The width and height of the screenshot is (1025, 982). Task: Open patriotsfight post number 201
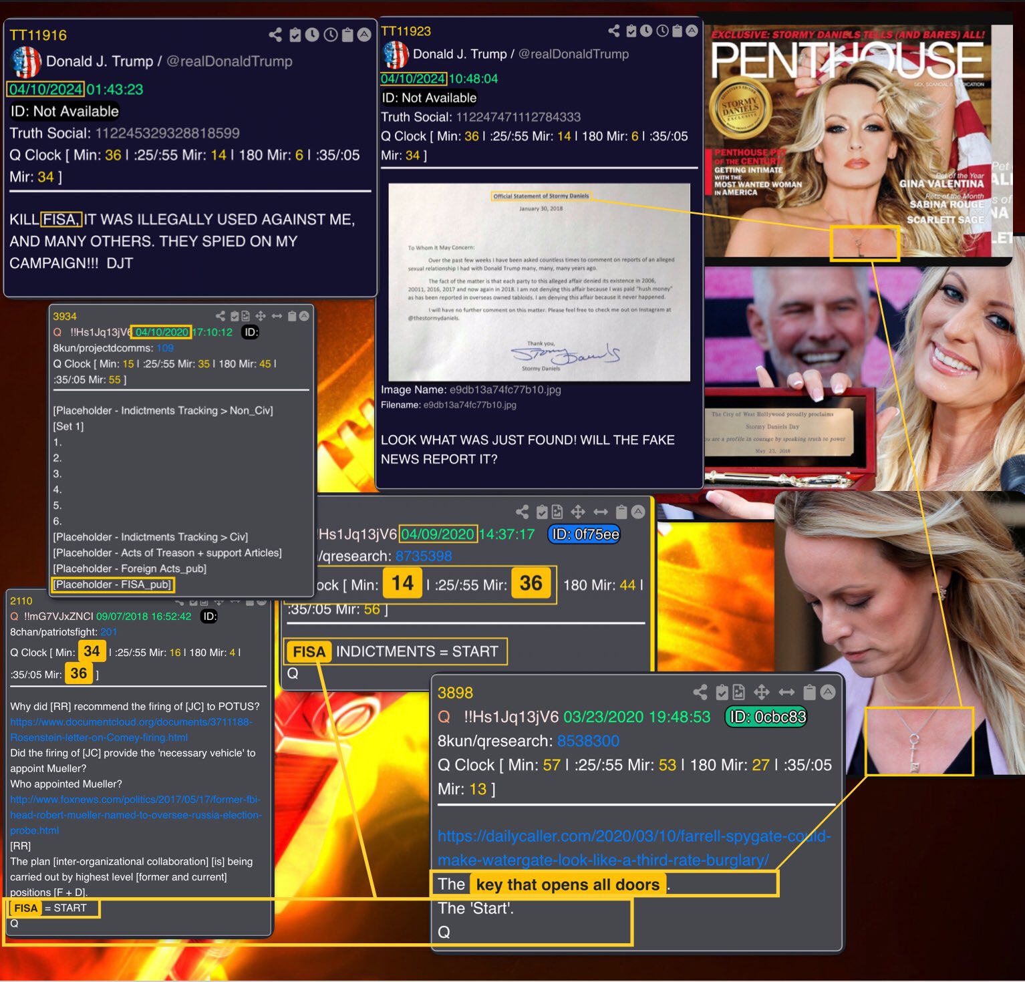[x=109, y=632]
